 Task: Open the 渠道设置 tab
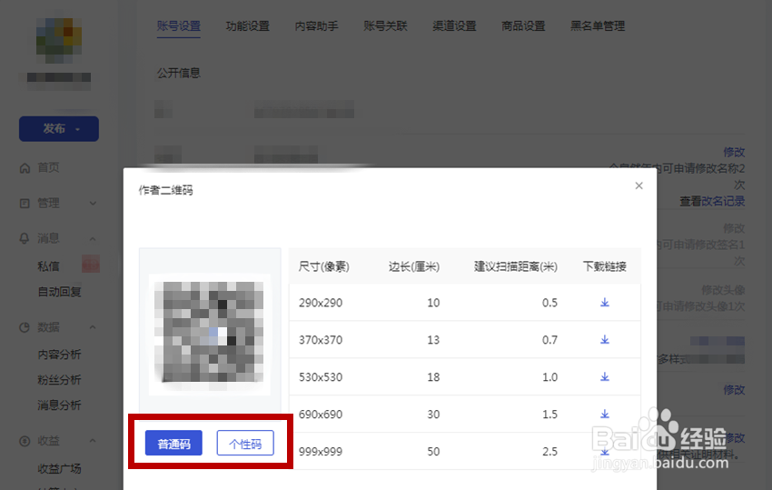click(x=454, y=26)
